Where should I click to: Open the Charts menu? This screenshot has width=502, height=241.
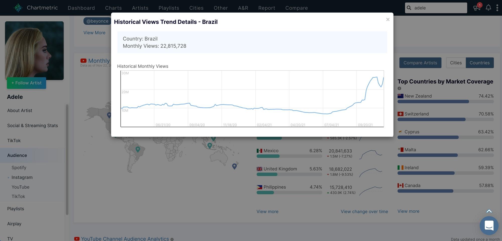tap(113, 8)
